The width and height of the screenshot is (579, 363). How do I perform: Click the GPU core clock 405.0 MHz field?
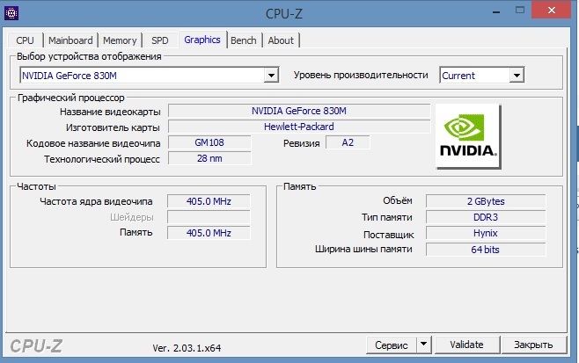209,201
